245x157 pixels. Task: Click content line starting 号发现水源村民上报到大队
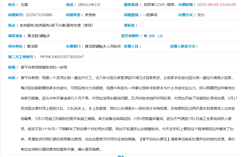[128, 108]
